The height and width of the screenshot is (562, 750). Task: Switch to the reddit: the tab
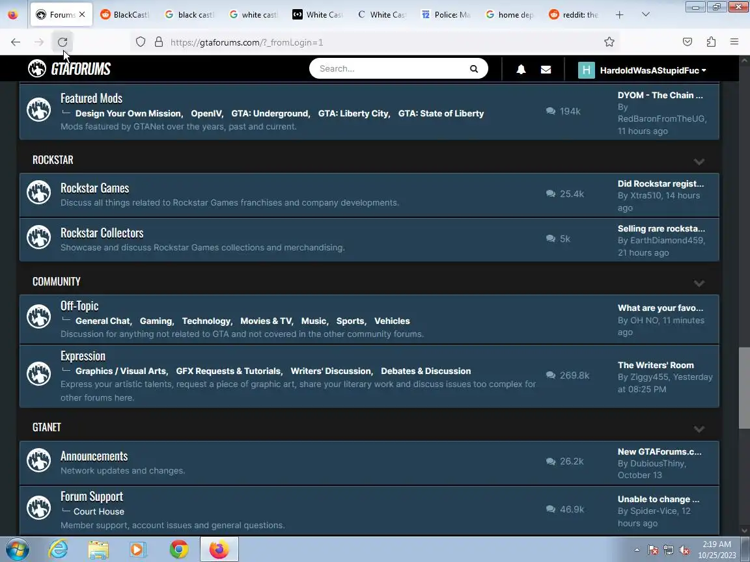click(x=574, y=15)
